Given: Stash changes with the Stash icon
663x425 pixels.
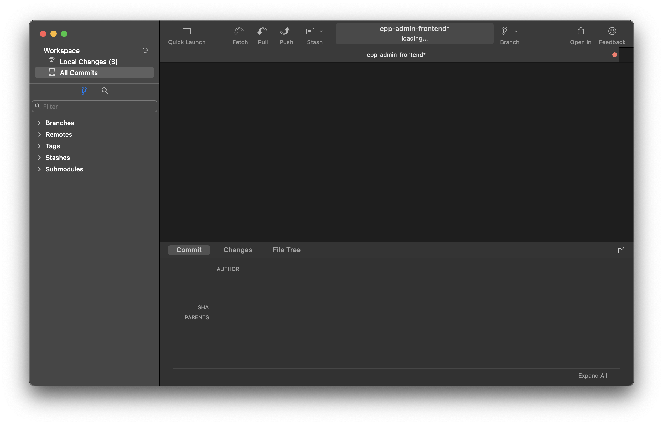Looking at the screenshot, I should (310, 31).
